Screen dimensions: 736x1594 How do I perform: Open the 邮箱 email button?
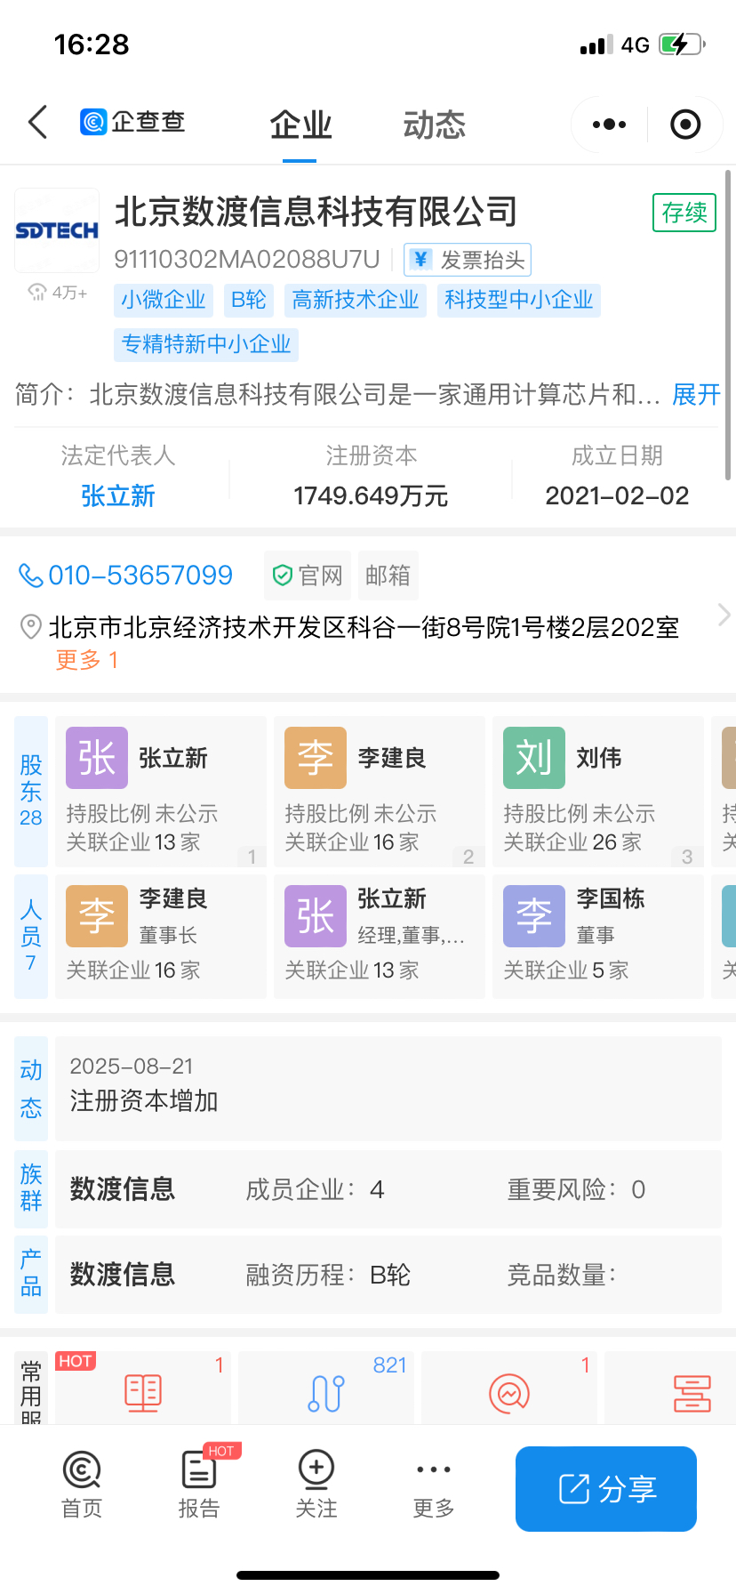388,576
